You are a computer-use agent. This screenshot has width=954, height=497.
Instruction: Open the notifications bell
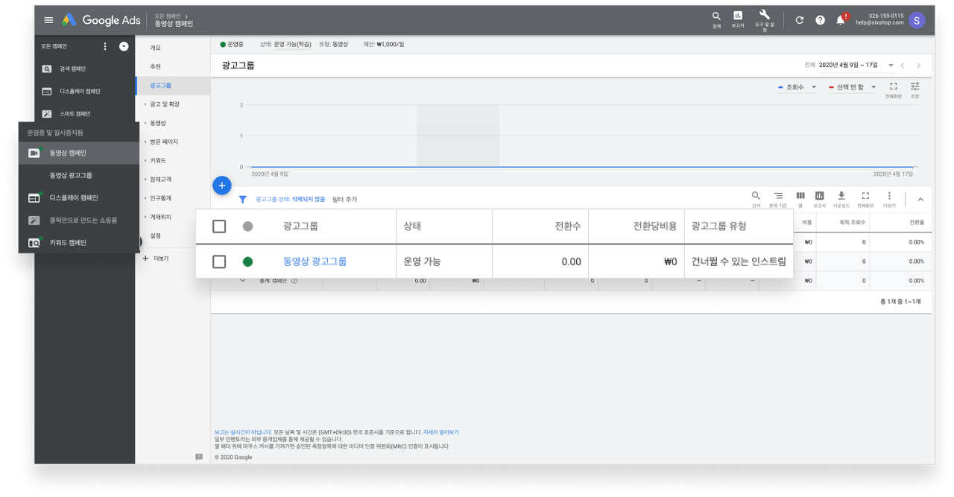(841, 19)
